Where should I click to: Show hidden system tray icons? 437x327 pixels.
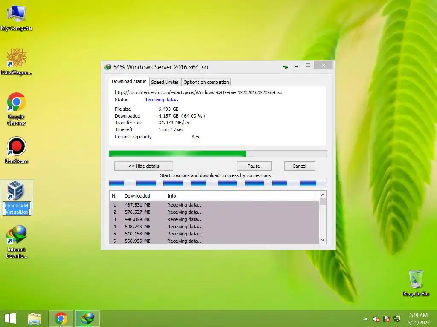click(x=366, y=319)
